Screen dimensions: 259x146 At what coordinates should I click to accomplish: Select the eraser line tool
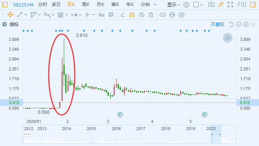[x=122, y=15]
